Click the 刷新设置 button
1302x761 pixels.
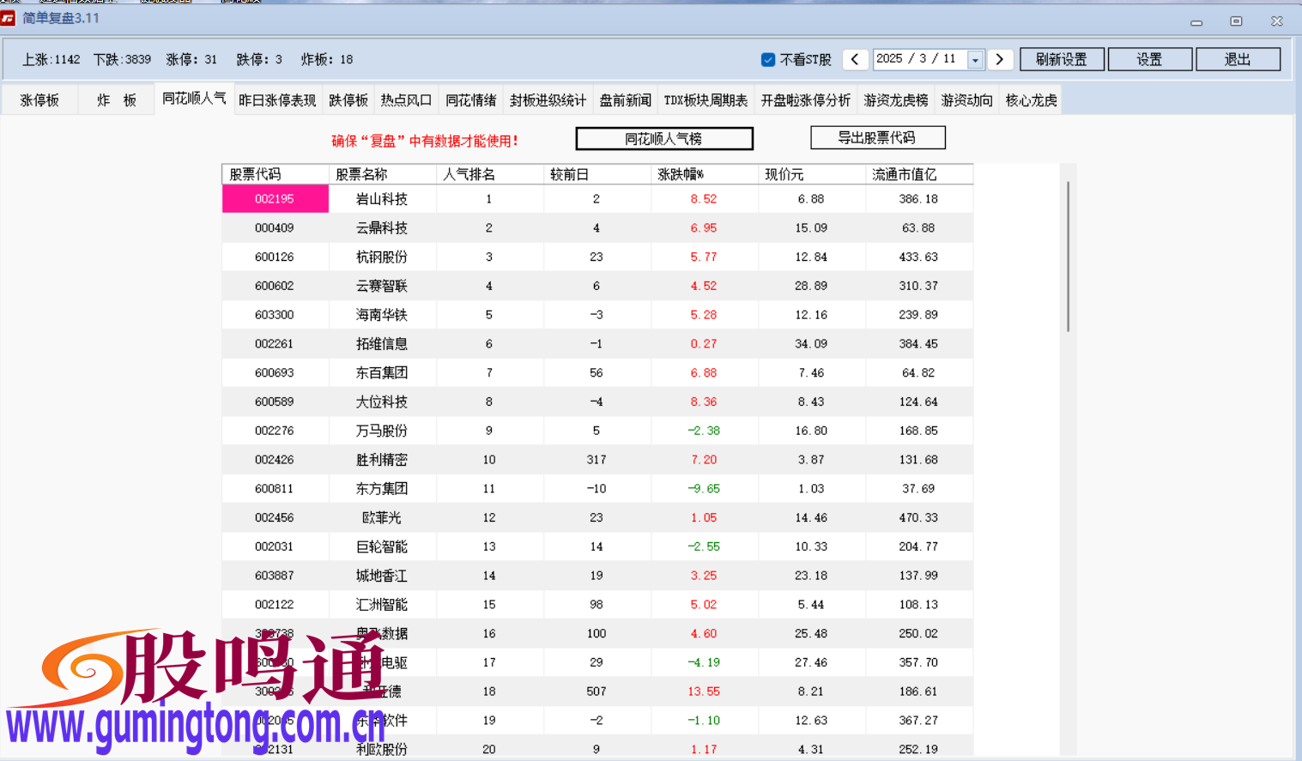point(1062,59)
